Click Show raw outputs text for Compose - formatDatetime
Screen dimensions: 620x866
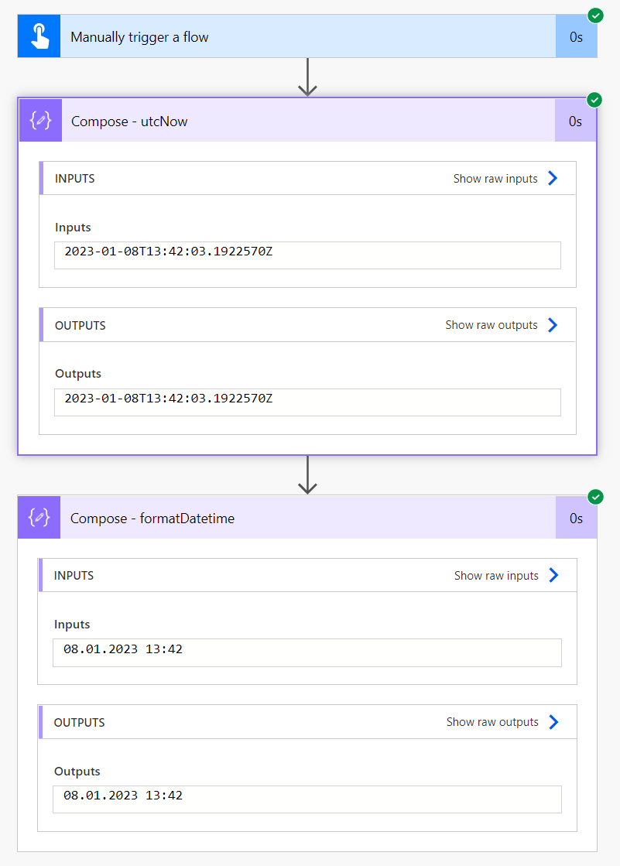click(x=492, y=722)
